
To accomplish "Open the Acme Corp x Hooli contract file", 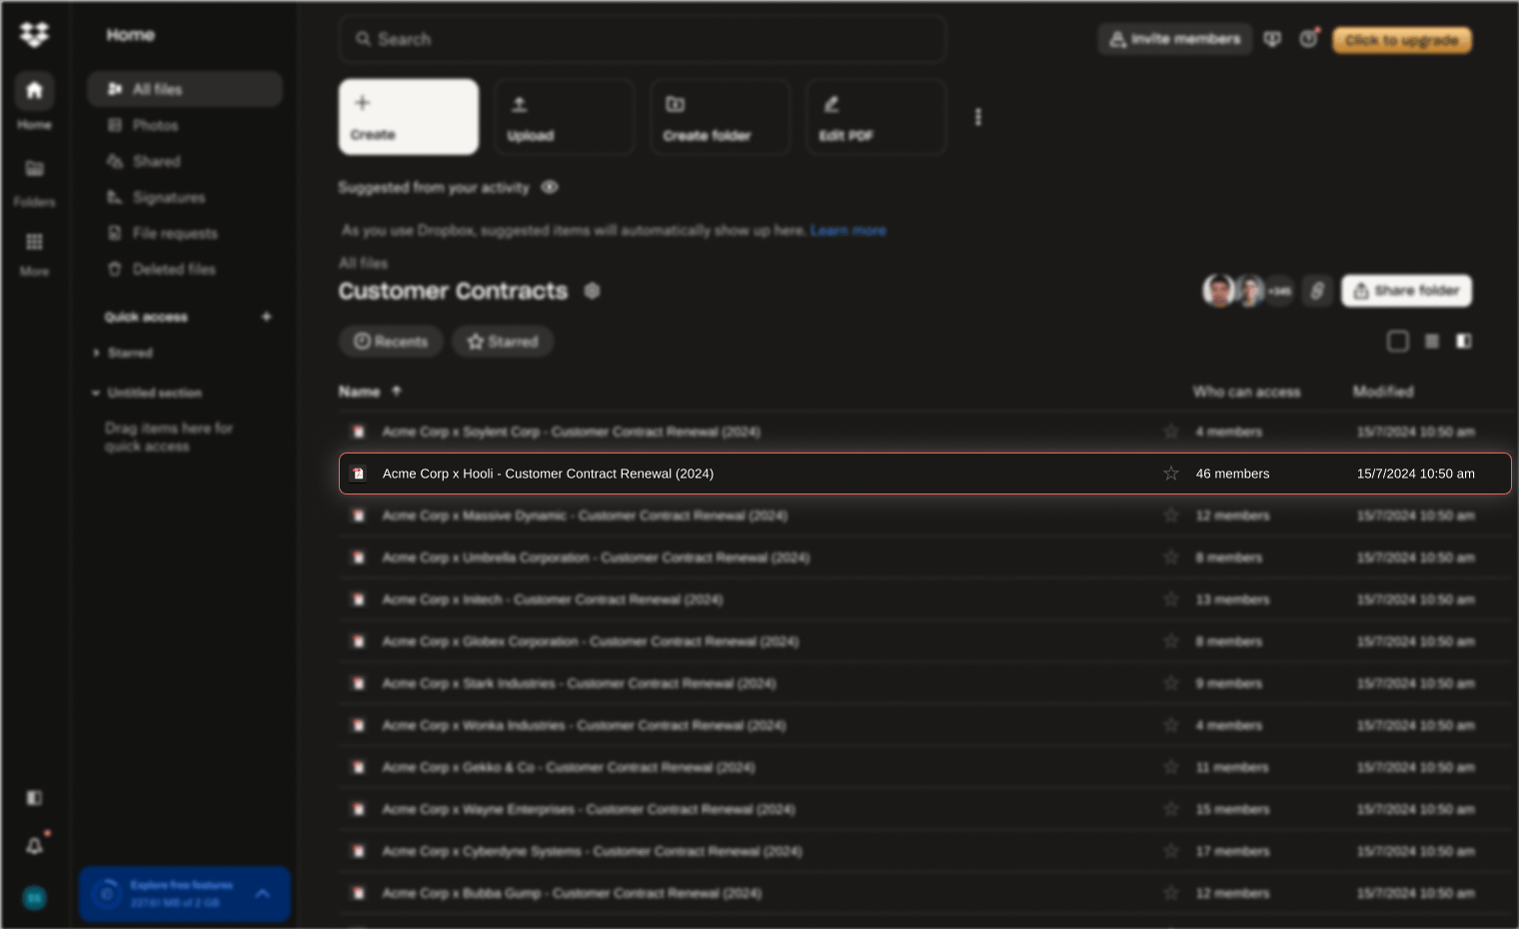I will 548,473.
